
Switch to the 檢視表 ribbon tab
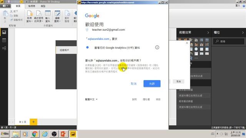tap(32, 6)
